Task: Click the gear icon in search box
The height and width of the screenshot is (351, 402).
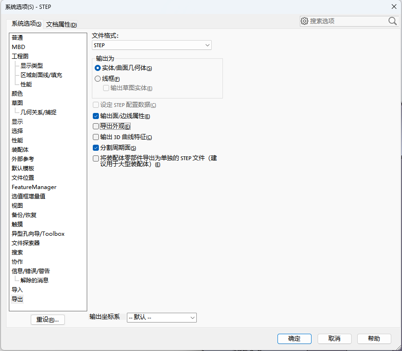Action: point(305,21)
